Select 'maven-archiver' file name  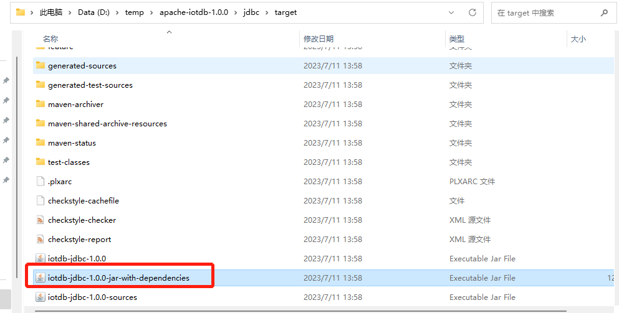(x=76, y=105)
